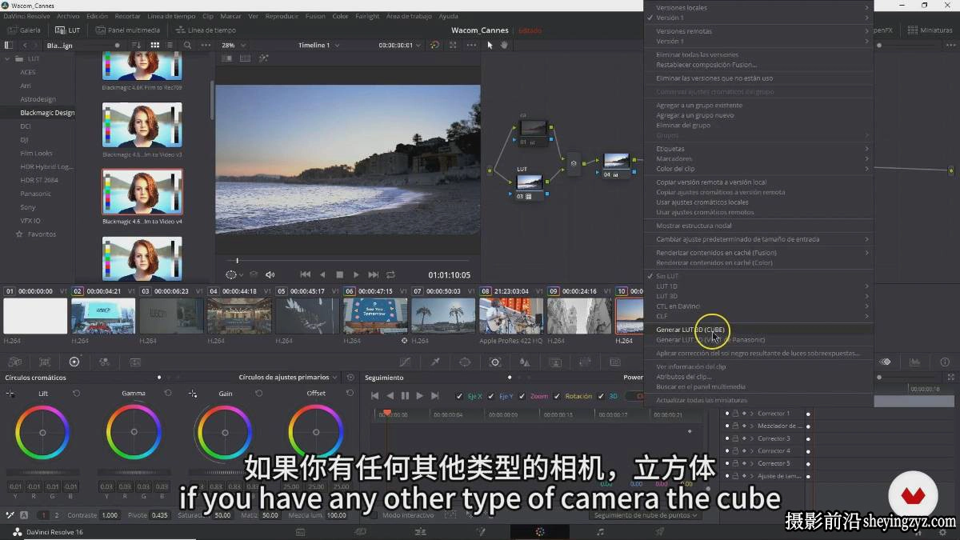This screenshot has height=540, width=960.
Task: Toggle 3D tracking checkbox
Action: click(x=602, y=396)
